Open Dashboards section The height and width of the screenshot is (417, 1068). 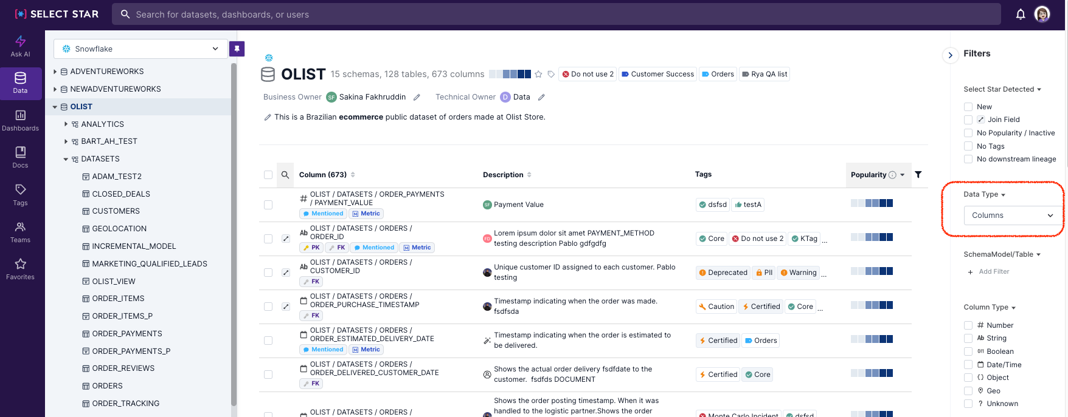pos(20,120)
